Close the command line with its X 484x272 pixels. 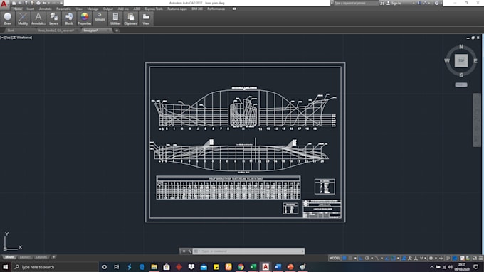184,251
